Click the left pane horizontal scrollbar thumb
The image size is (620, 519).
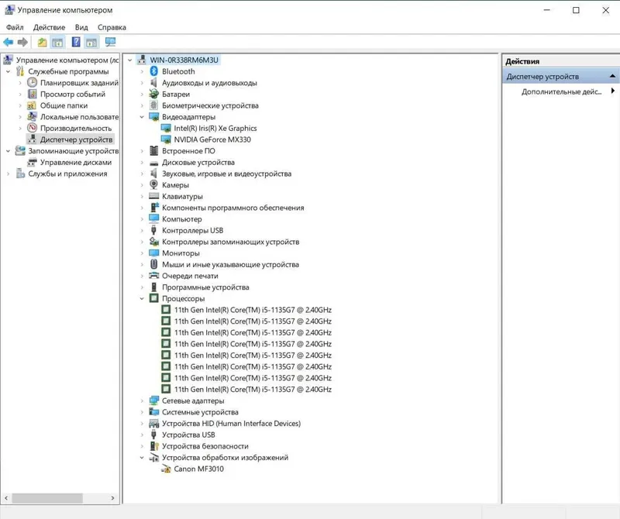47,498
